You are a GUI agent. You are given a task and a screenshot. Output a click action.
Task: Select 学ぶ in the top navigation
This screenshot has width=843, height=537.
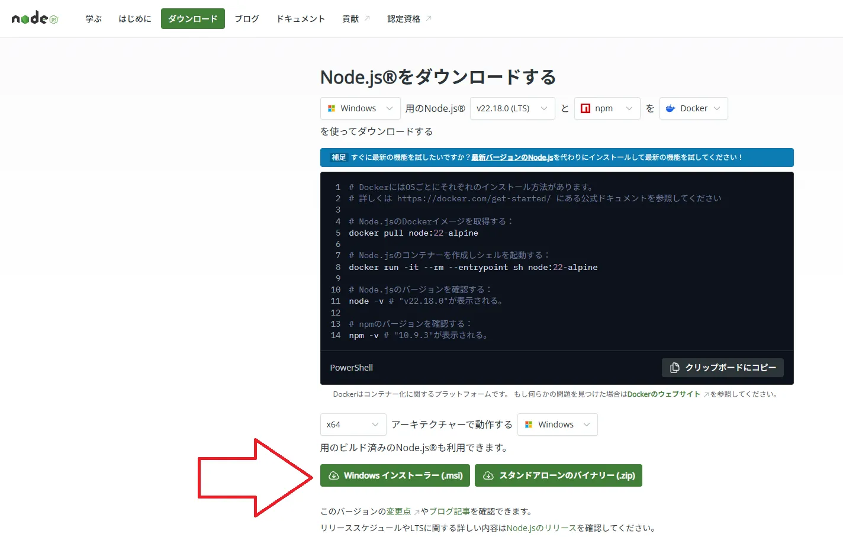pyautogui.click(x=94, y=19)
